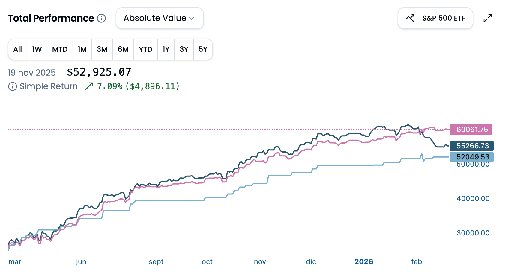Select the 3Y time range
Viewport: 505px width, 277px height.
[x=184, y=49]
